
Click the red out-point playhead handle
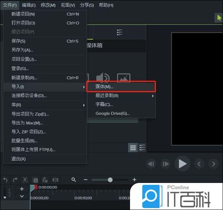[x=36, y=187]
